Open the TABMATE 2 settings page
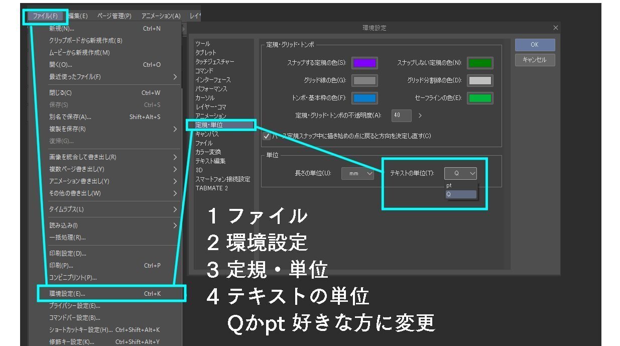The image size is (620, 346). click(x=211, y=188)
